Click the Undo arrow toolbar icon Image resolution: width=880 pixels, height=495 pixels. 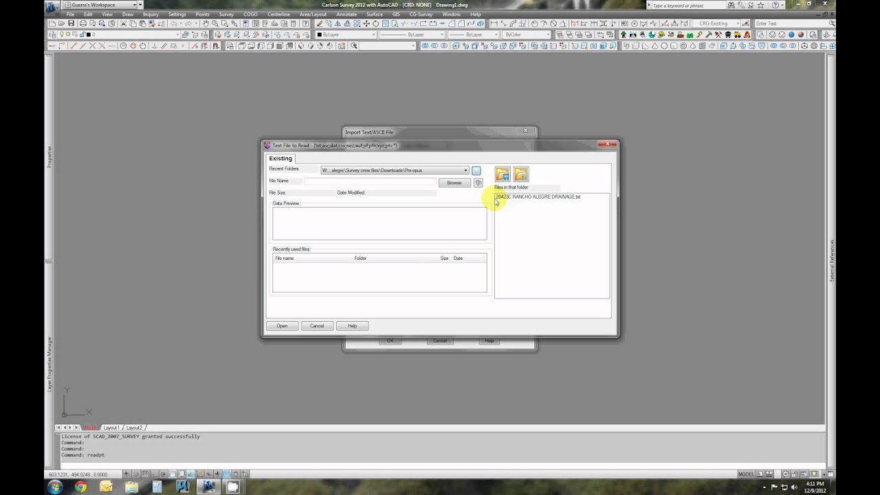tap(175, 23)
